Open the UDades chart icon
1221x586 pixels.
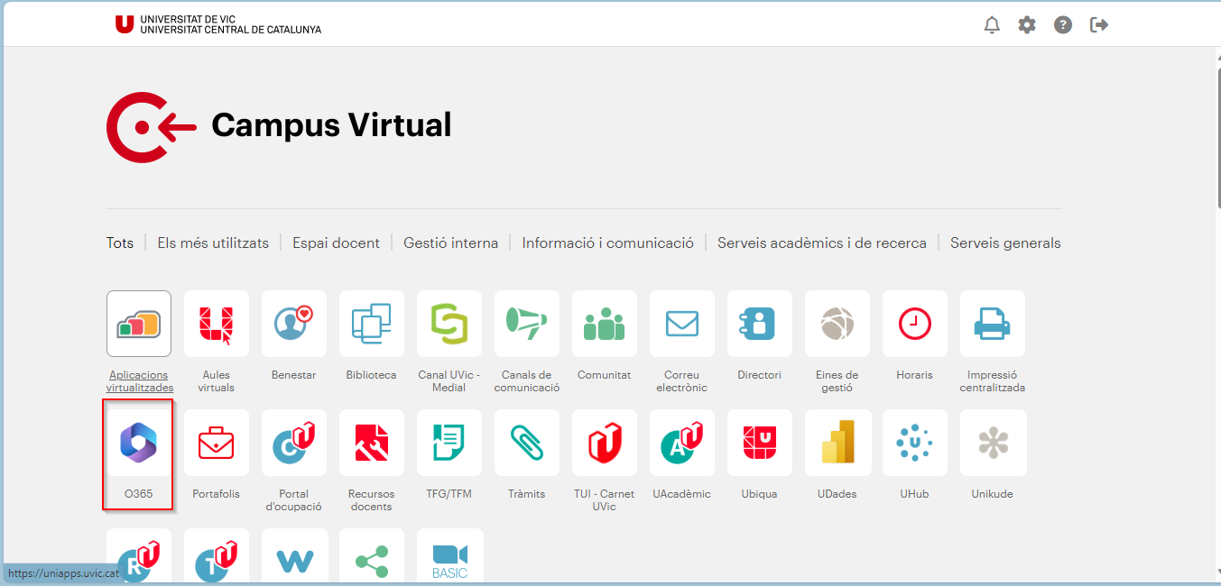click(837, 443)
